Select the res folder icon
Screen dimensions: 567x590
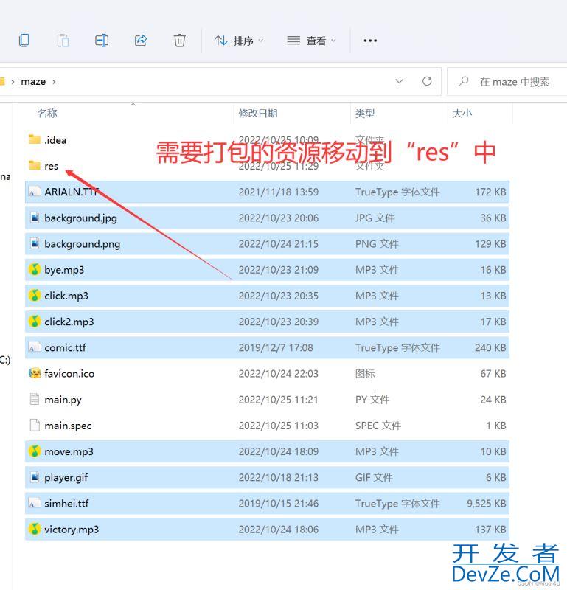[35, 165]
